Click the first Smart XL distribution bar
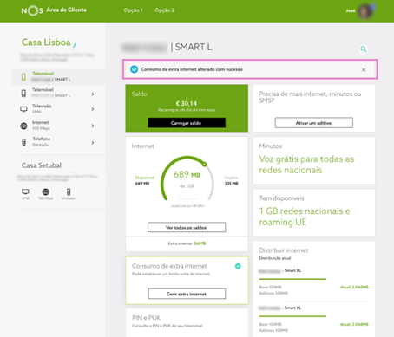The image size is (394, 337). (x=292, y=279)
